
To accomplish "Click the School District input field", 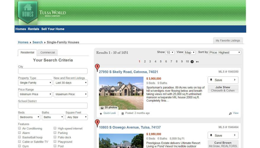I will 53,106.
